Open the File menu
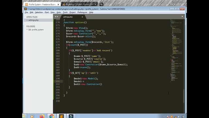209x118 pixels. coord(26,12)
